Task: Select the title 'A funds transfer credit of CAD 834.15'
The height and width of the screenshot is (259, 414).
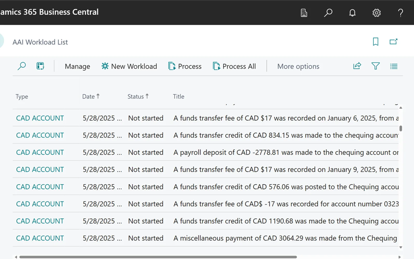Action: pos(286,135)
